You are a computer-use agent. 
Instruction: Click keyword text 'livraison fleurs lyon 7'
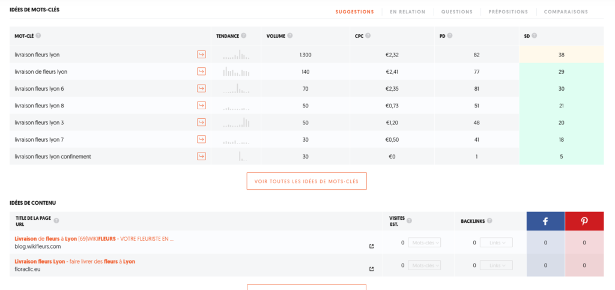click(x=39, y=139)
